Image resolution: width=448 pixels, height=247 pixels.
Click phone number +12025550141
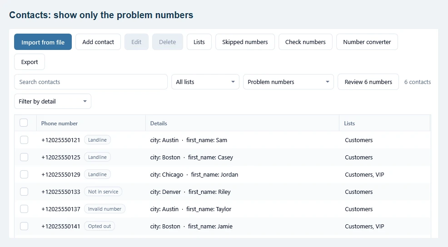61,226
